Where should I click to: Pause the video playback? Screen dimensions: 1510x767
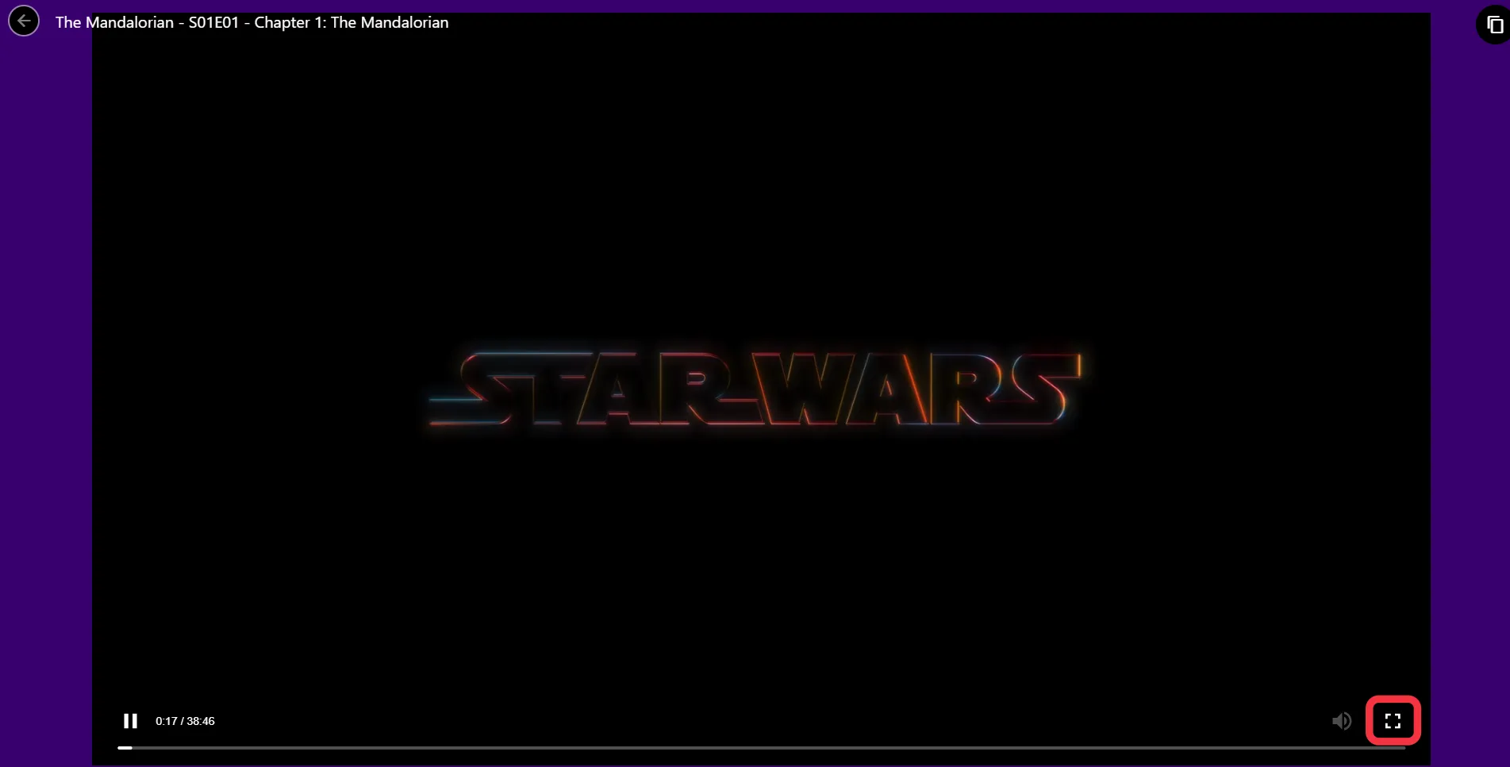coord(130,721)
